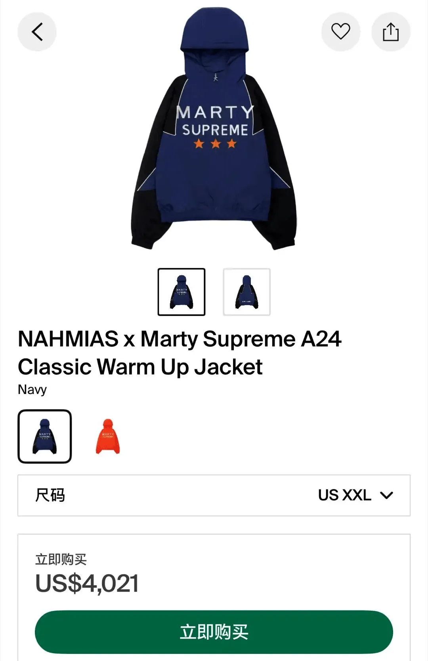Tap Classic Warm Up Jacket title line

pyautogui.click(x=140, y=367)
